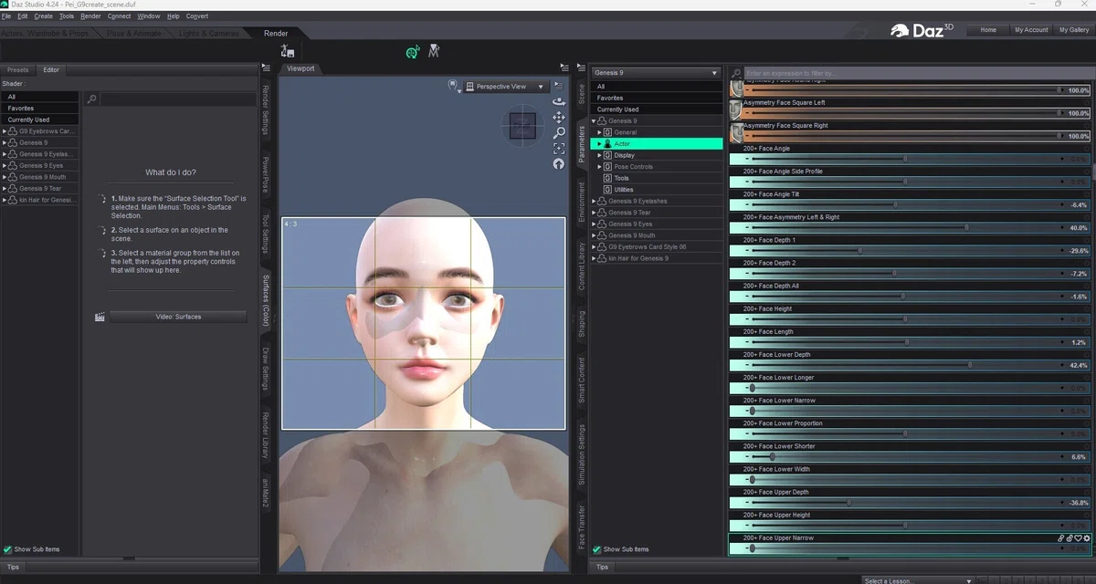
Task: Click the parameters filter expression field
Action: [x=917, y=72]
